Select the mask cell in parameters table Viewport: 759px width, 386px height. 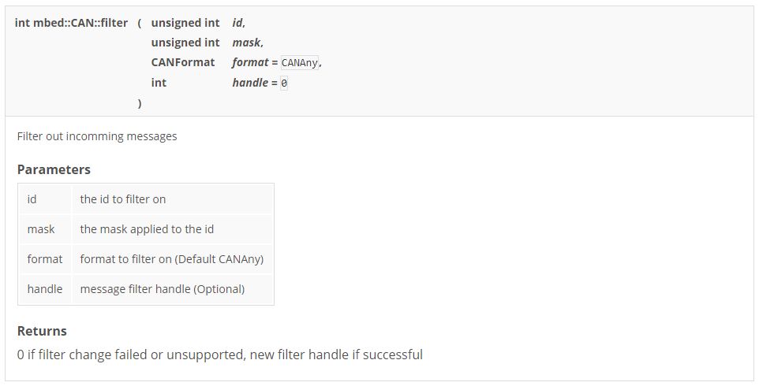click(x=41, y=229)
